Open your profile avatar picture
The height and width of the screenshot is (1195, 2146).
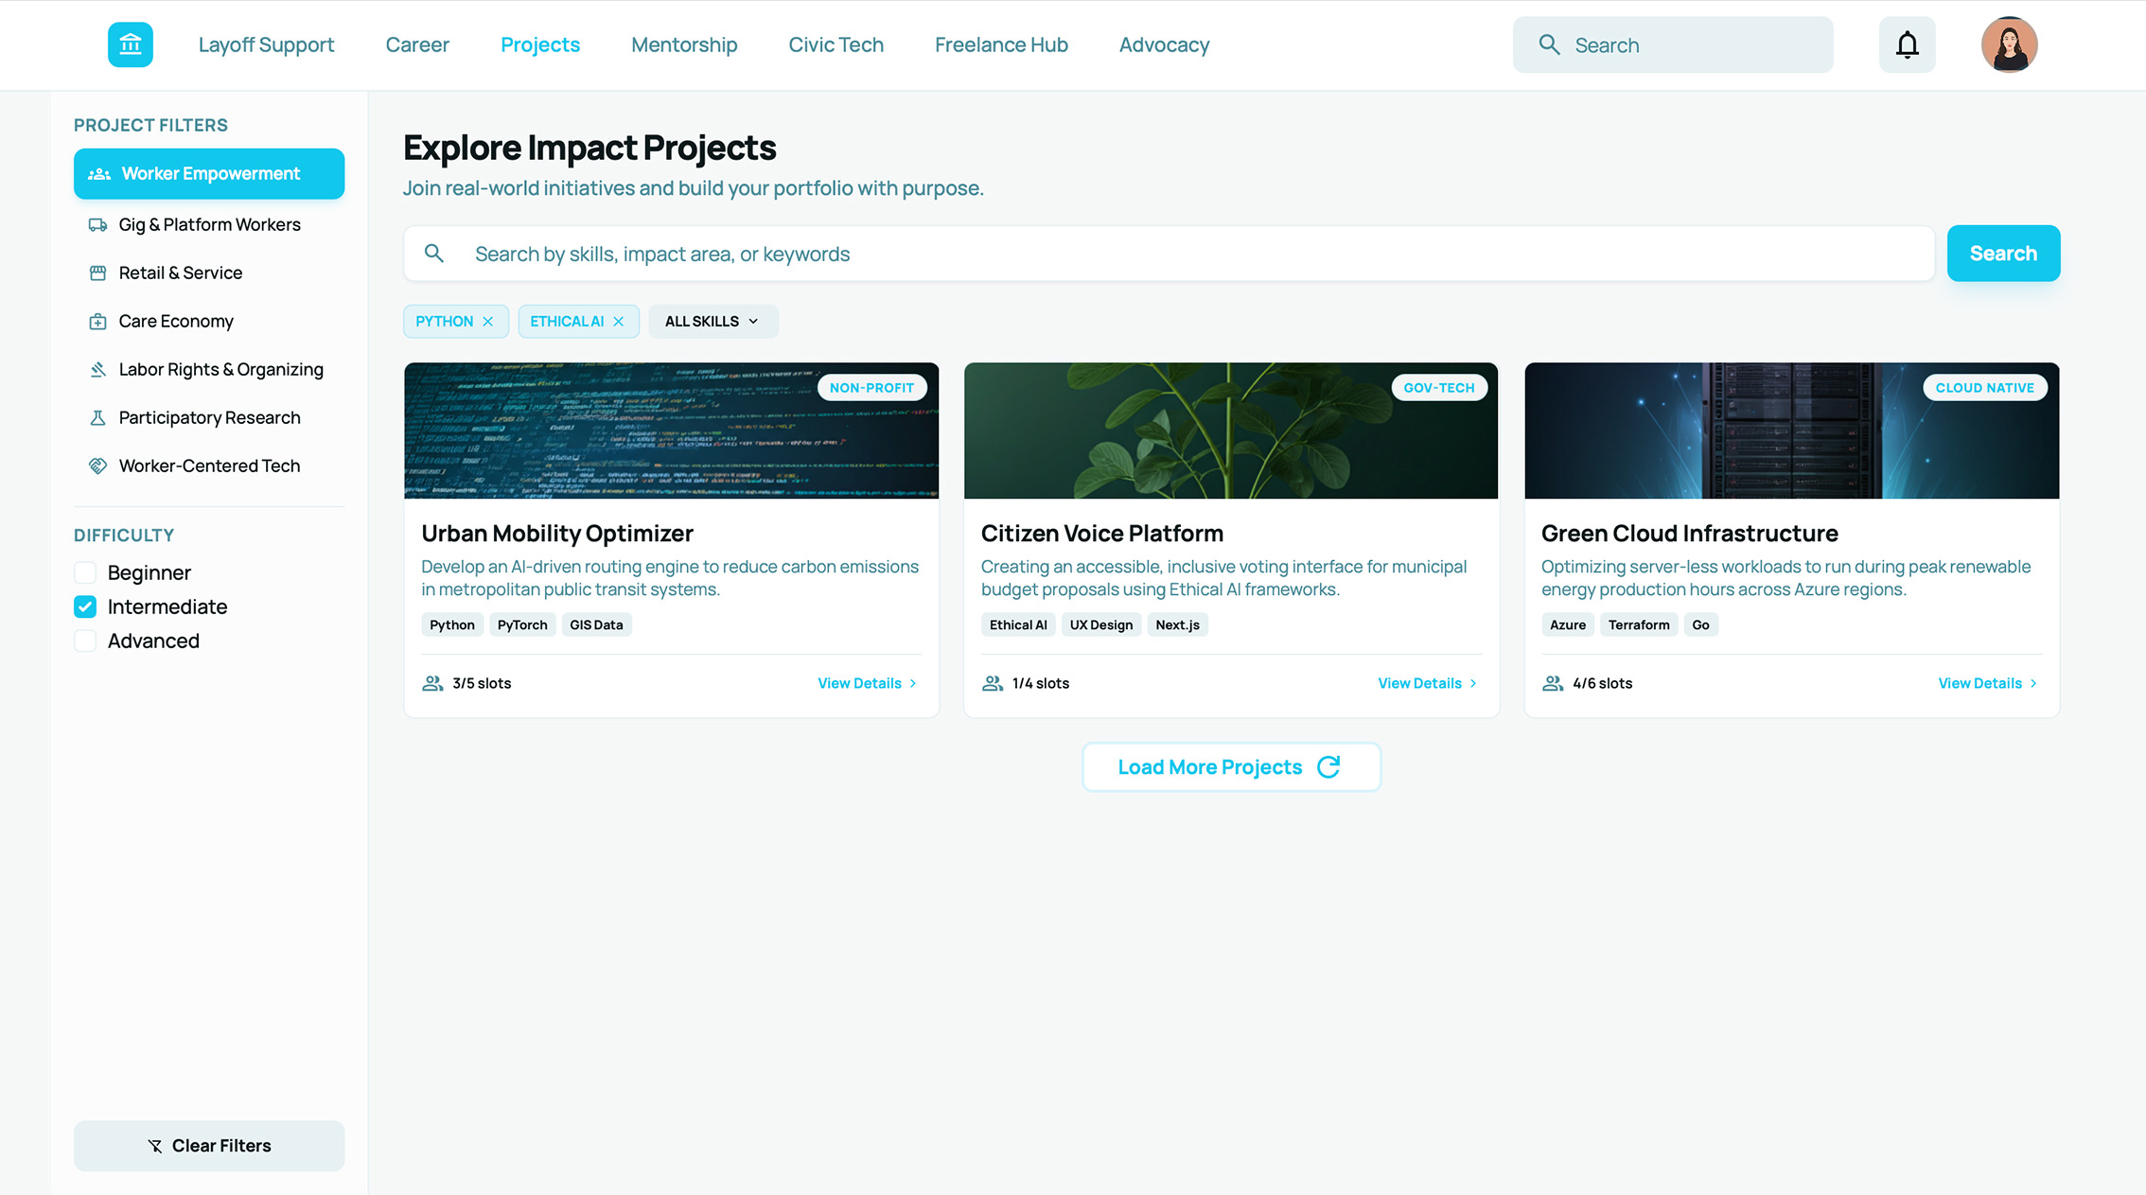pyautogui.click(x=2010, y=44)
